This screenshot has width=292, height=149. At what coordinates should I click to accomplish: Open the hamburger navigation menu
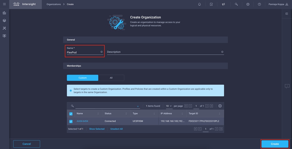(5, 4)
